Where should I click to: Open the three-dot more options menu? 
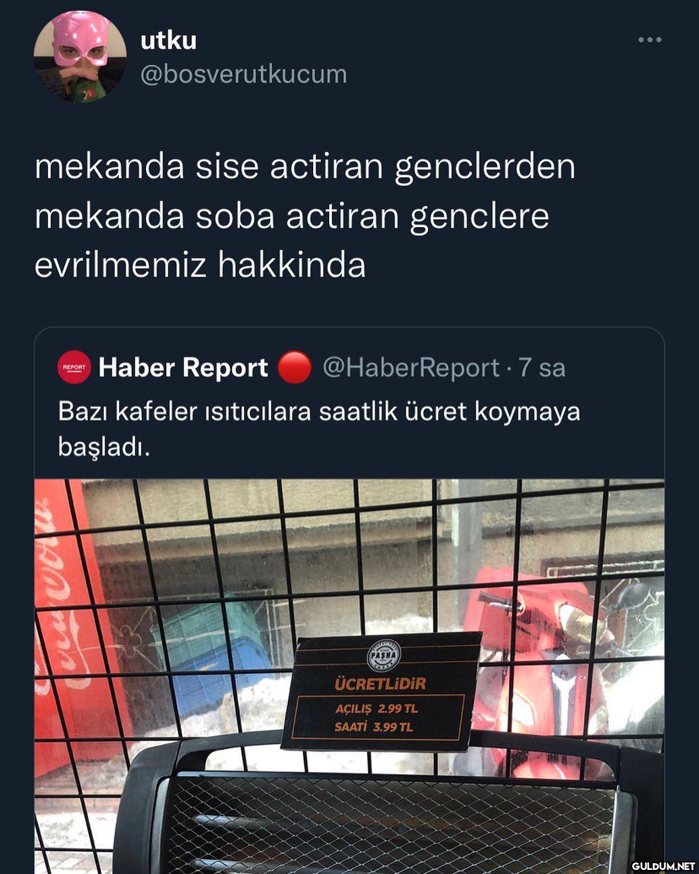tap(650, 40)
